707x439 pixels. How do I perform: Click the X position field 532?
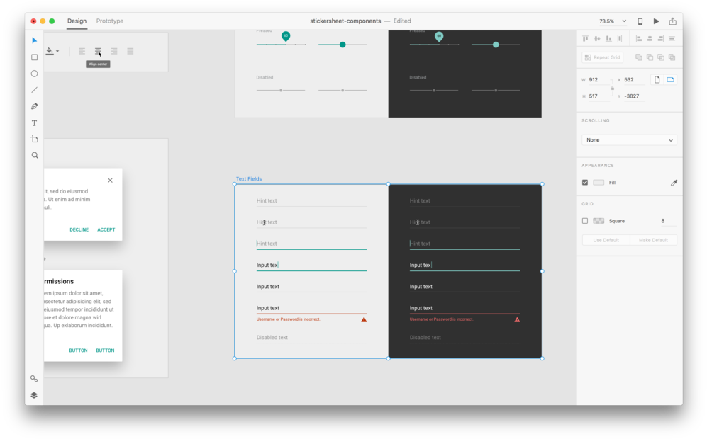(x=633, y=80)
